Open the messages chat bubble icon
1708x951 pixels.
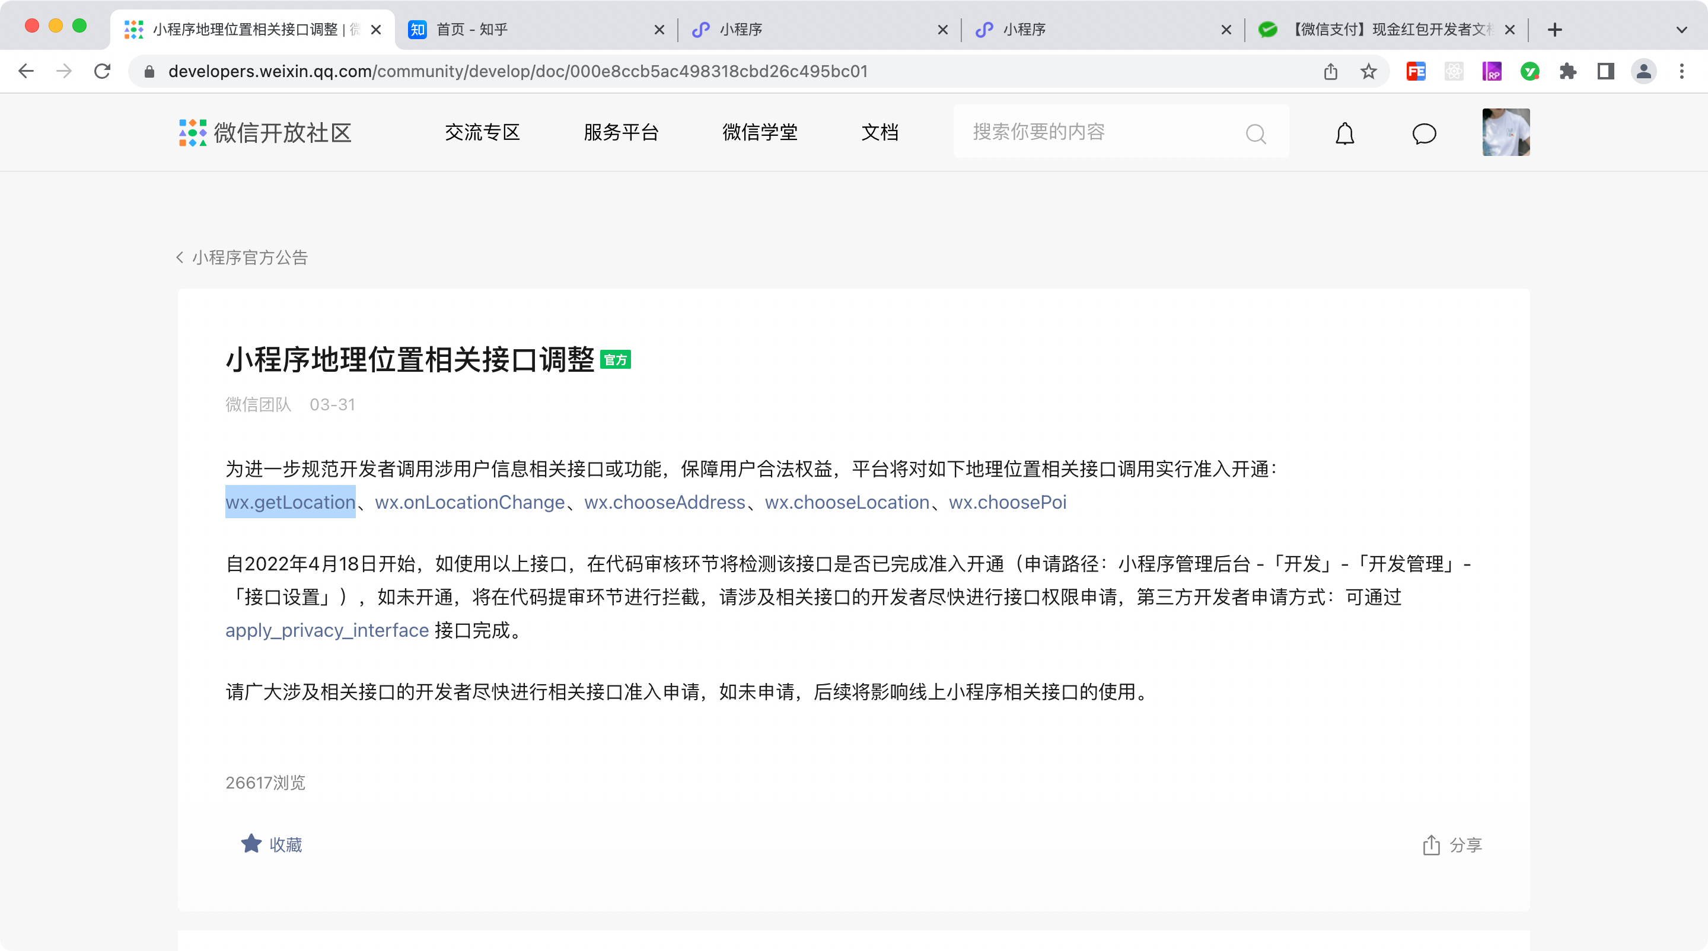click(1423, 133)
